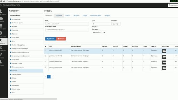Check the row panel-s-posvetkoi-4 checkbox

pyautogui.click(x=45, y=67)
